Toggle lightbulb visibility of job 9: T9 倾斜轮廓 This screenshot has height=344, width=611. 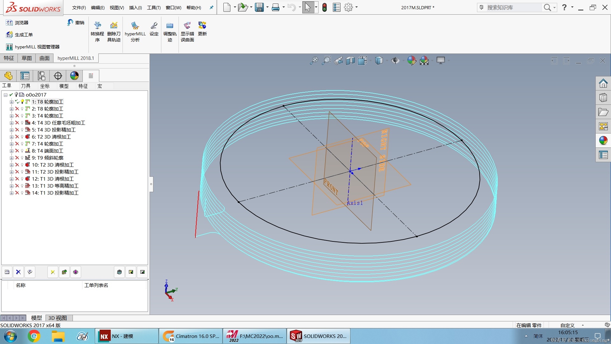22,158
